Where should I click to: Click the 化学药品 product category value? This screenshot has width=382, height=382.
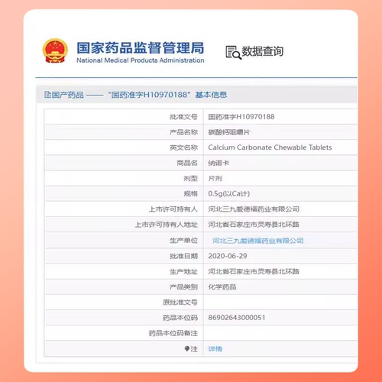click(222, 287)
